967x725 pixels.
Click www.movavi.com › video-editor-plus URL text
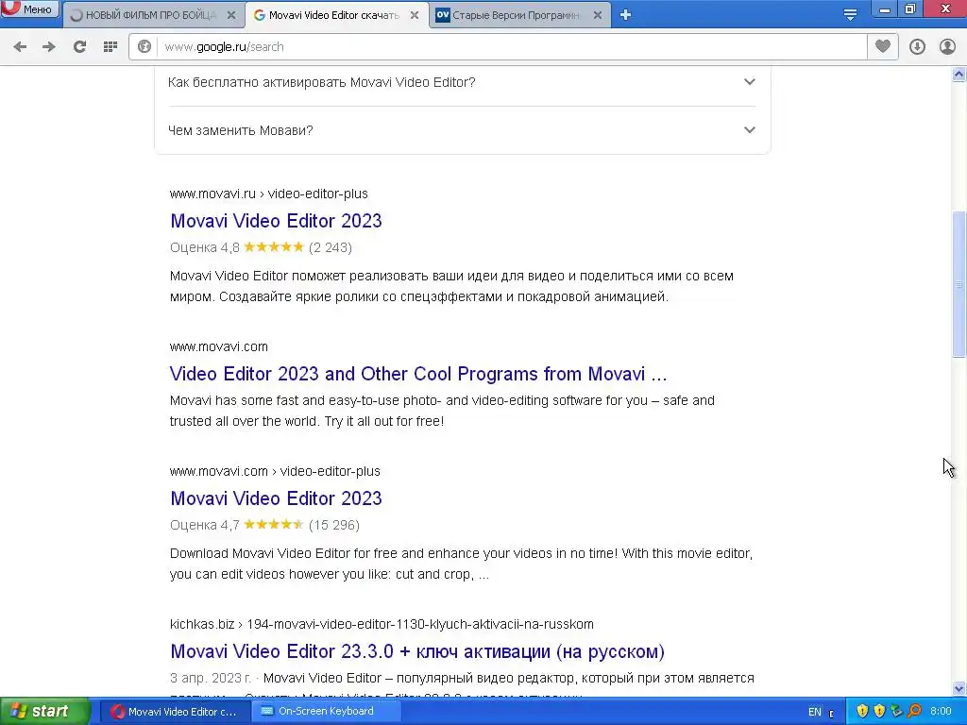pos(275,471)
